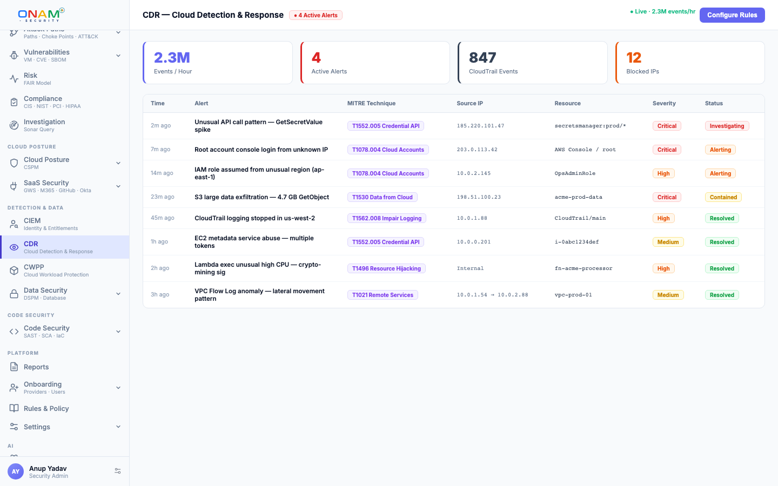
Task: Expand the Code Security chevron
Action: [x=118, y=332]
